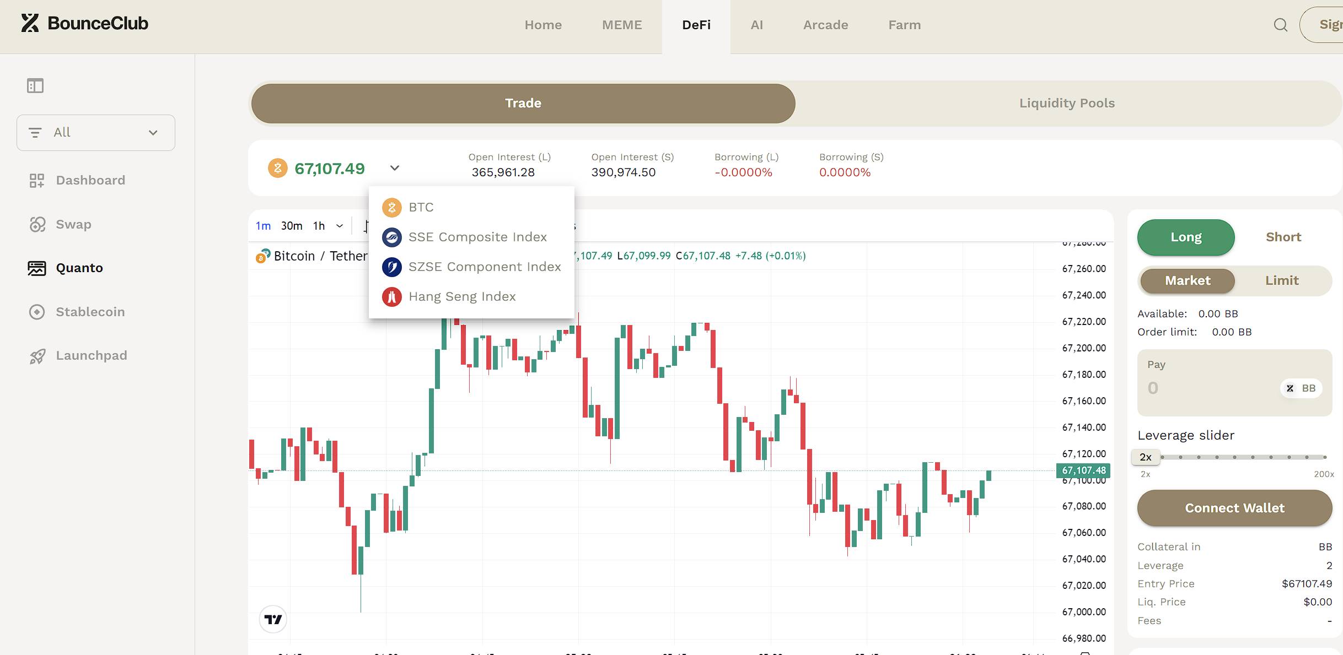This screenshot has height=655, width=1343.
Task: Open the Farm menu item
Action: pyautogui.click(x=904, y=25)
